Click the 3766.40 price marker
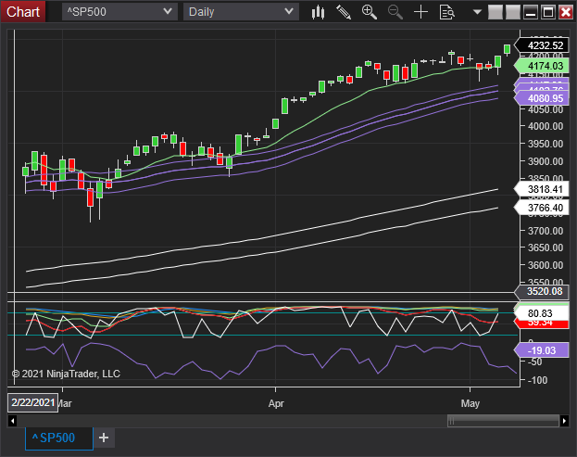577x457 pixels. point(542,208)
